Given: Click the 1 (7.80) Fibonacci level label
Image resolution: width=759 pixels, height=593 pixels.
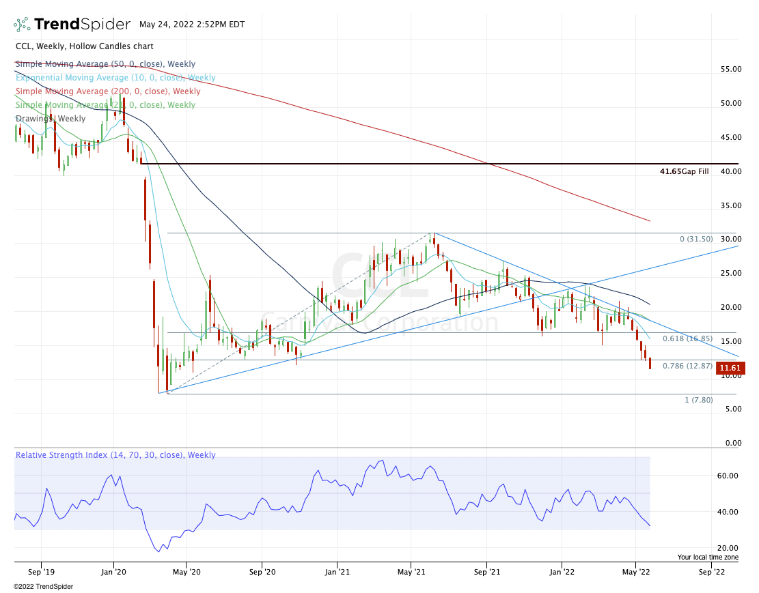Looking at the screenshot, I should (698, 400).
